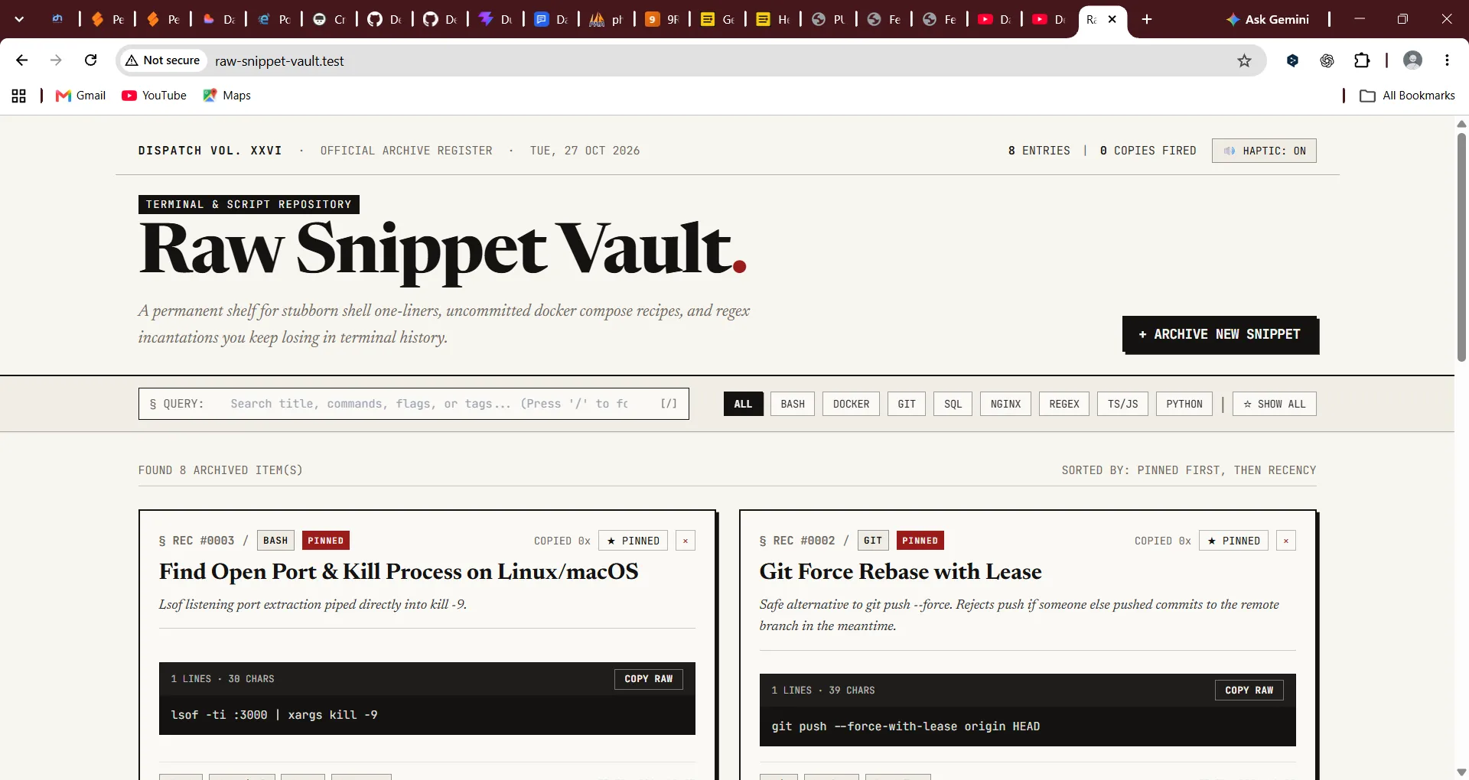Filter snippets by REGEX
1469x780 pixels.
[x=1064, y=404]
